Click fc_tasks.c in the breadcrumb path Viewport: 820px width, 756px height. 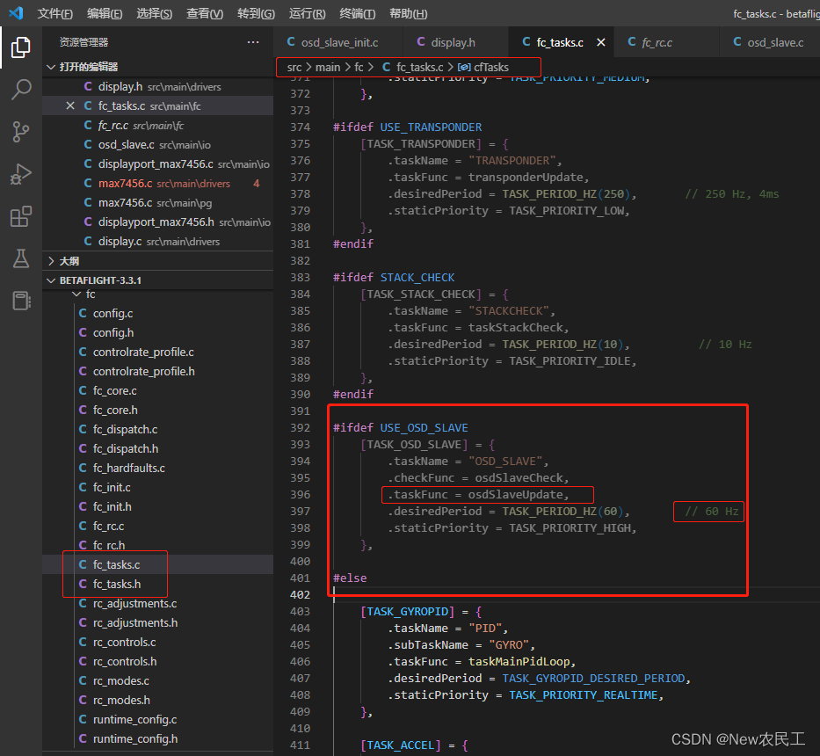point(419,67)
